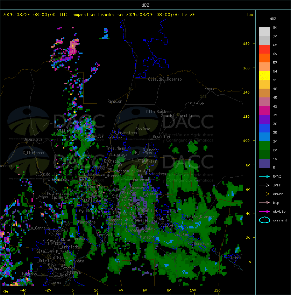This screenshot has width=291, height=295.
Task: Pick the magenta 39-42 dBZ swatch
Action: point(264,110)
